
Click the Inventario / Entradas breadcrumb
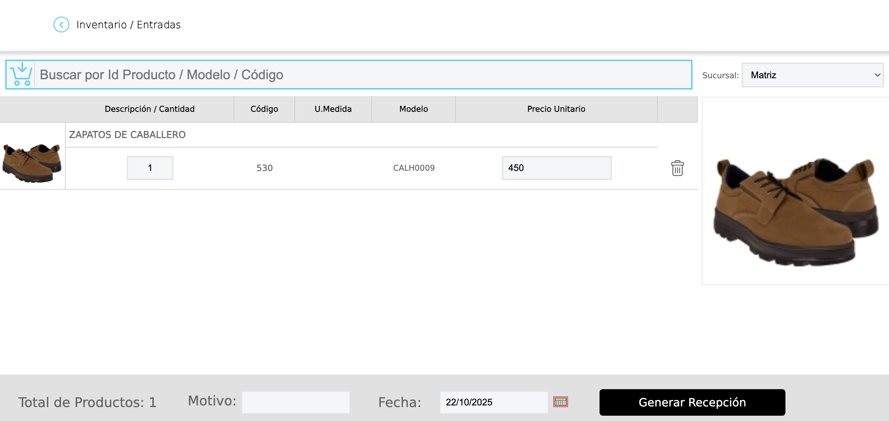pos(128,25)
